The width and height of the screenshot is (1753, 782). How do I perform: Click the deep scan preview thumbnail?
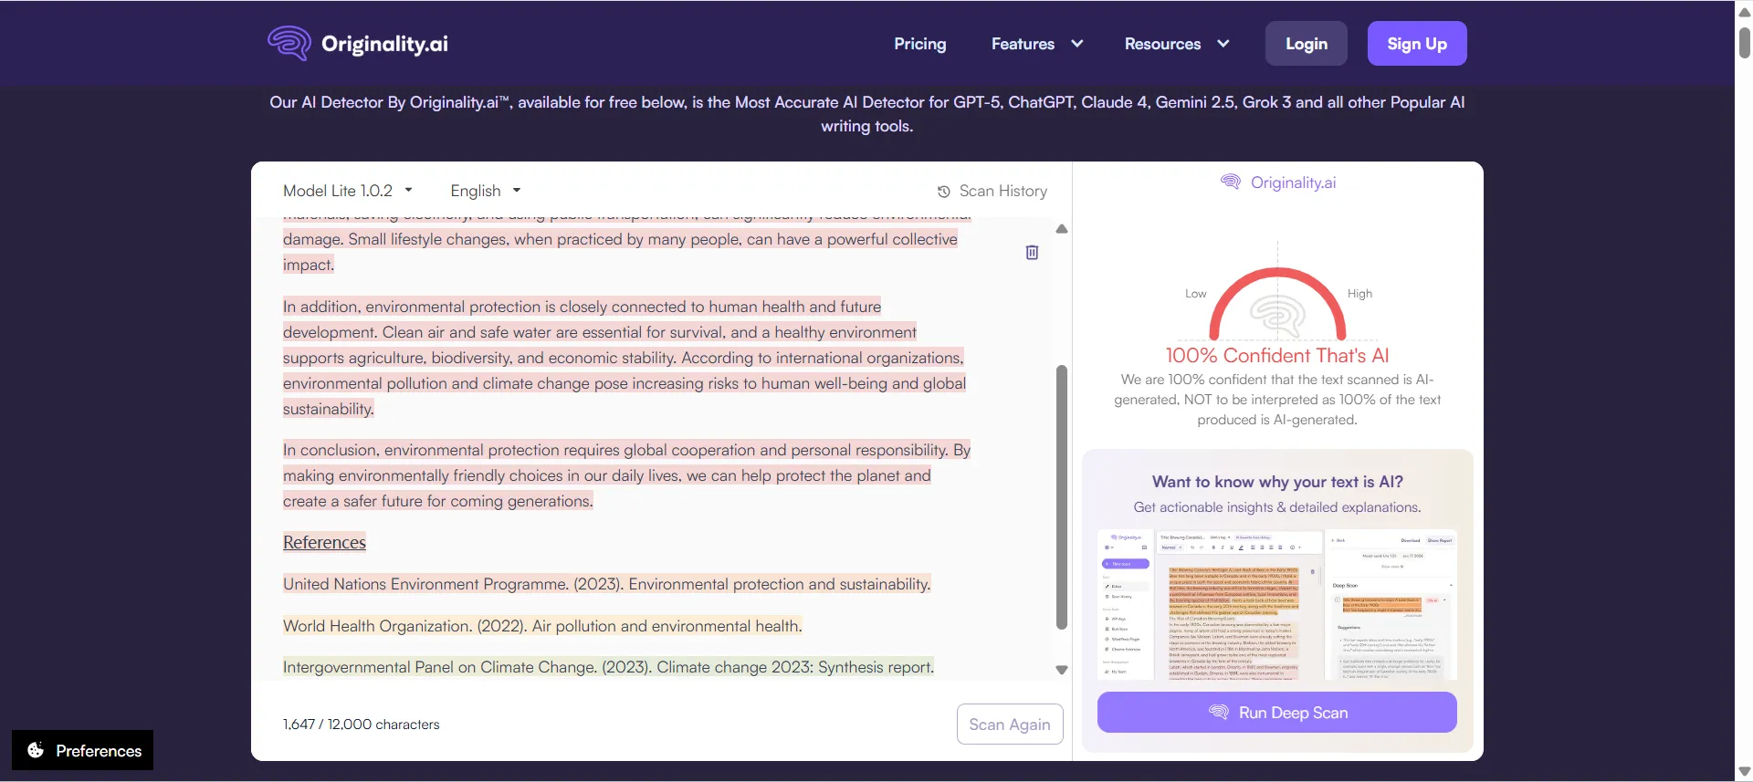1277,604
